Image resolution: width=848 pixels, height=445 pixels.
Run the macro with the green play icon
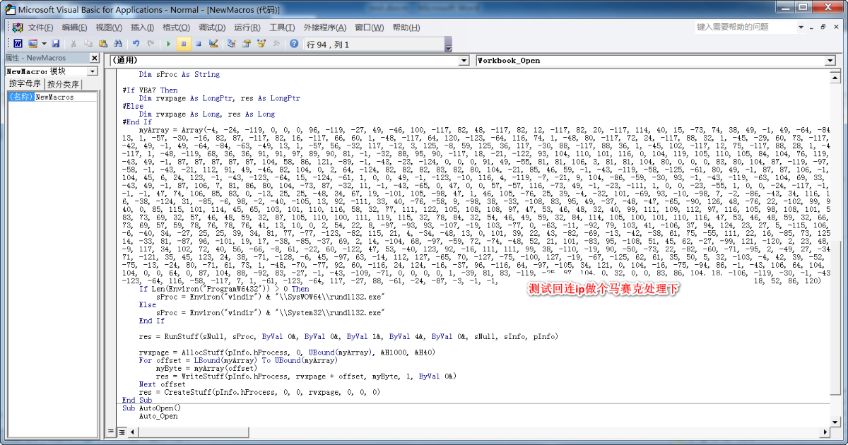coord(169,44)
